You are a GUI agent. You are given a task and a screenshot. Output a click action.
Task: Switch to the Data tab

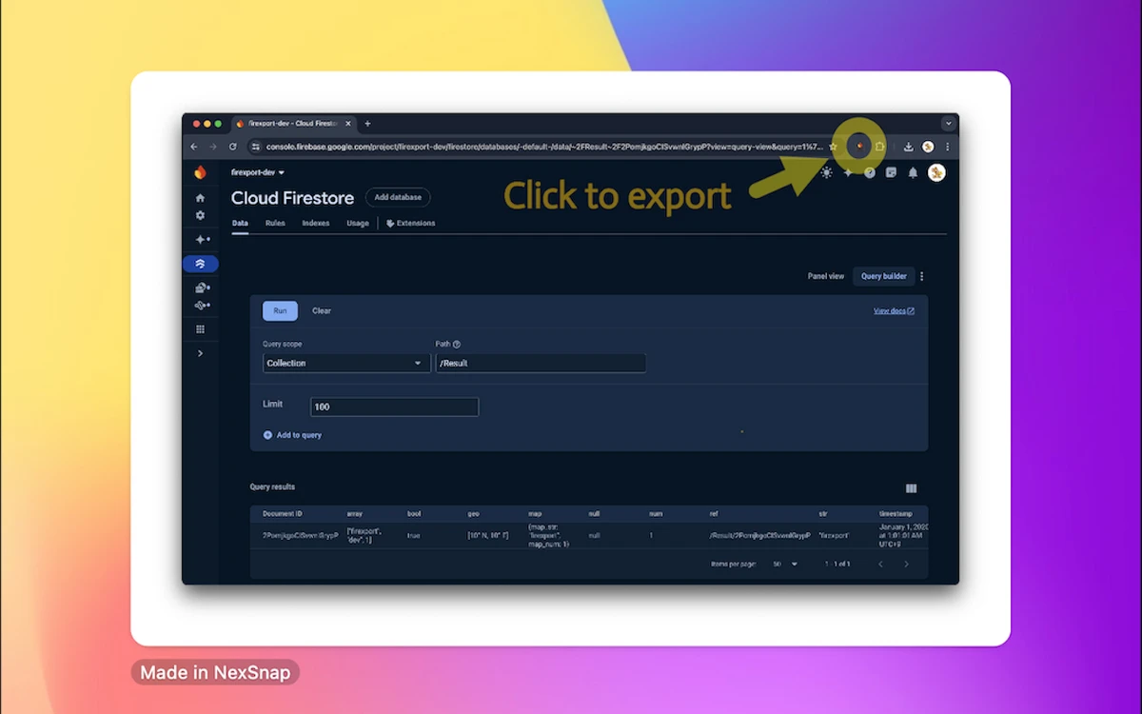(x=240, y=223)
